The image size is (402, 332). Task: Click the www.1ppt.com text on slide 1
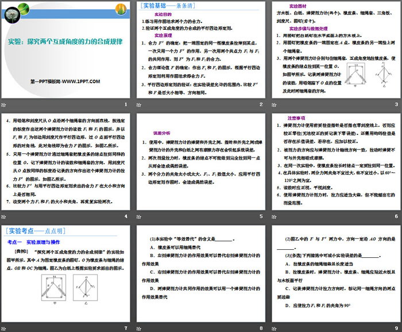click(65, 82)
